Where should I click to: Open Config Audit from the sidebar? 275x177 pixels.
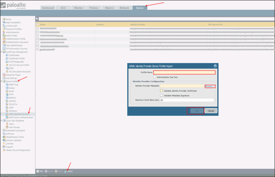(x=11, y=26)
